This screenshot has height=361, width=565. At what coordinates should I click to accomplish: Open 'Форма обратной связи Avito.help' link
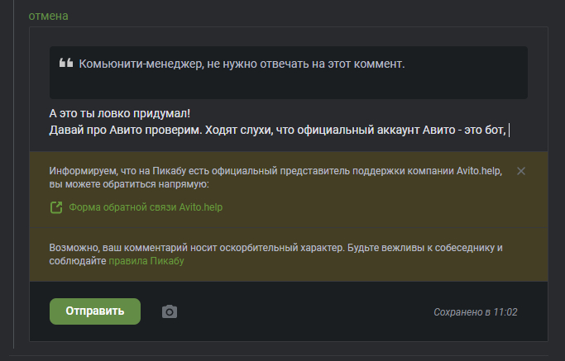[x=146, y=207]
